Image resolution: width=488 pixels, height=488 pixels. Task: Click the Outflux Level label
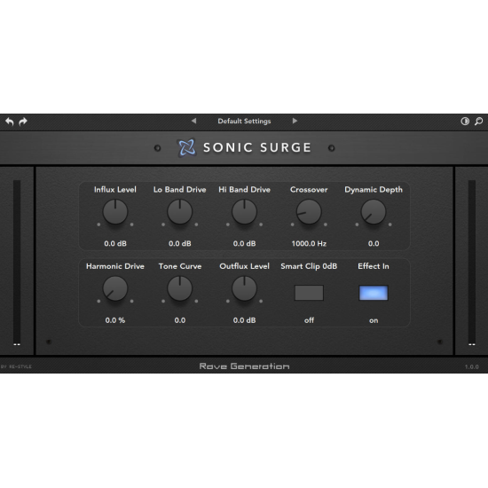click(x=244, y=266)
